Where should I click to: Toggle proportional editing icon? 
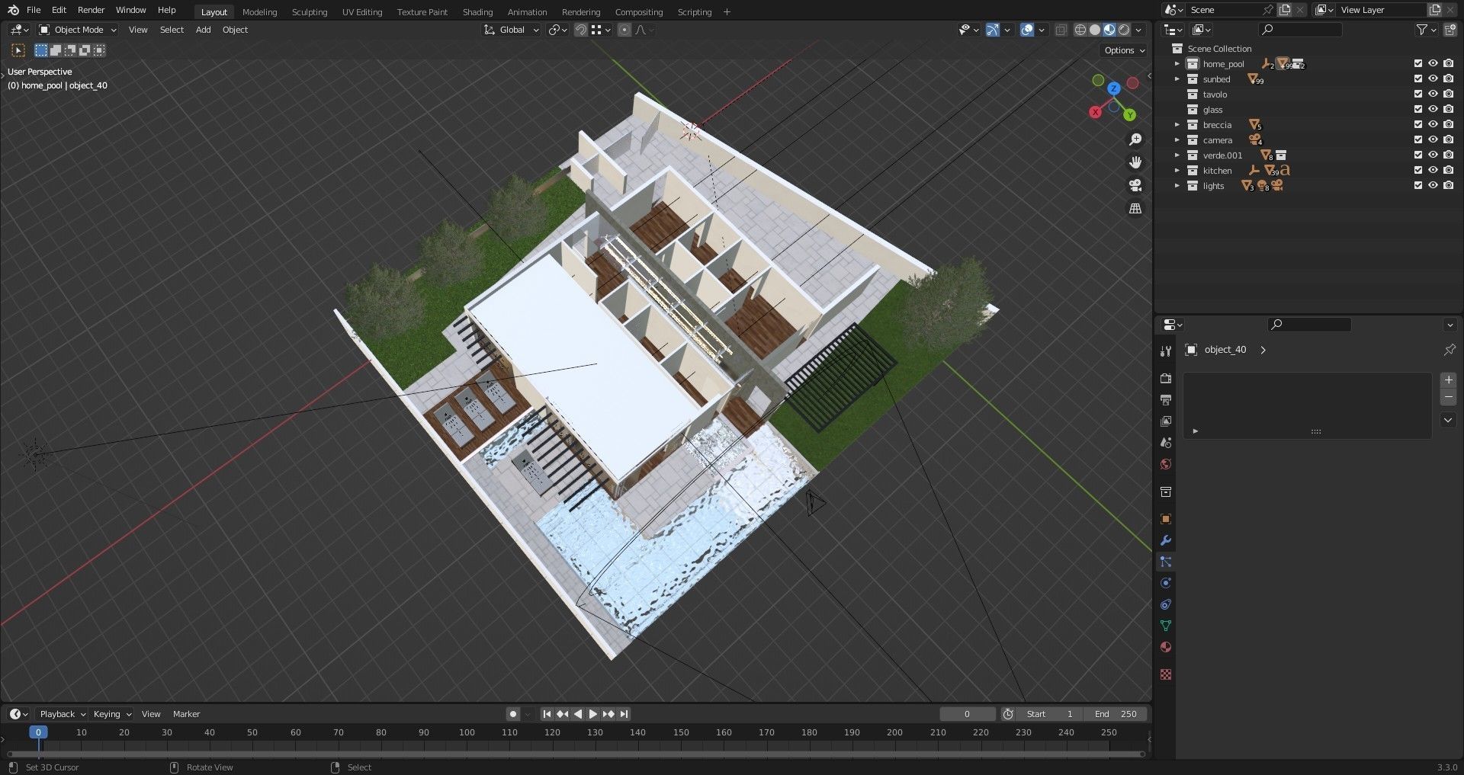point(624,30)
